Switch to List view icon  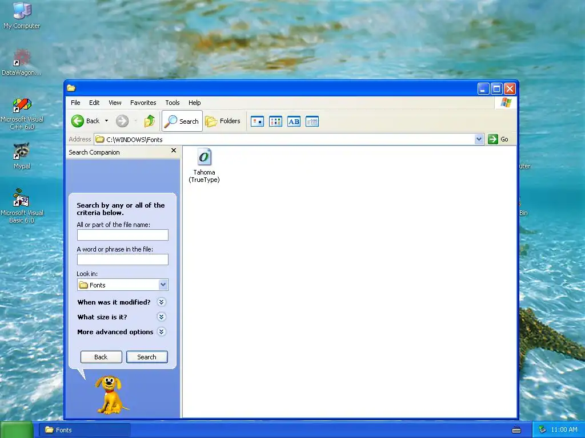tap(276, 121)
